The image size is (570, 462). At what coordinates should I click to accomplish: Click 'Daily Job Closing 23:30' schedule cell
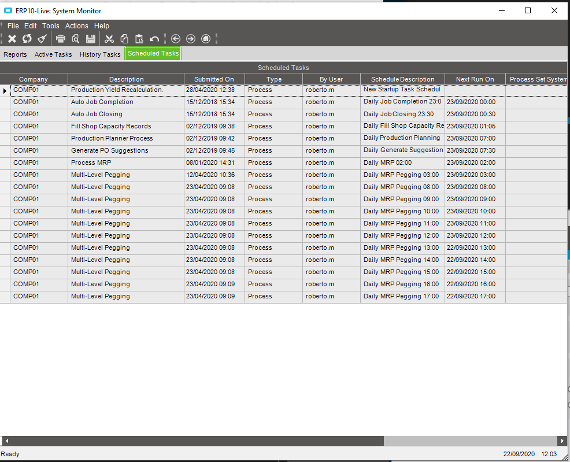click(402, 114)
